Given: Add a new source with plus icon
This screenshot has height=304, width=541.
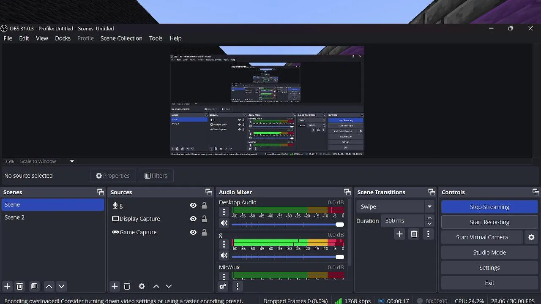Looking at the screenshot, I should pyautogui.click(x=115, y=286).
